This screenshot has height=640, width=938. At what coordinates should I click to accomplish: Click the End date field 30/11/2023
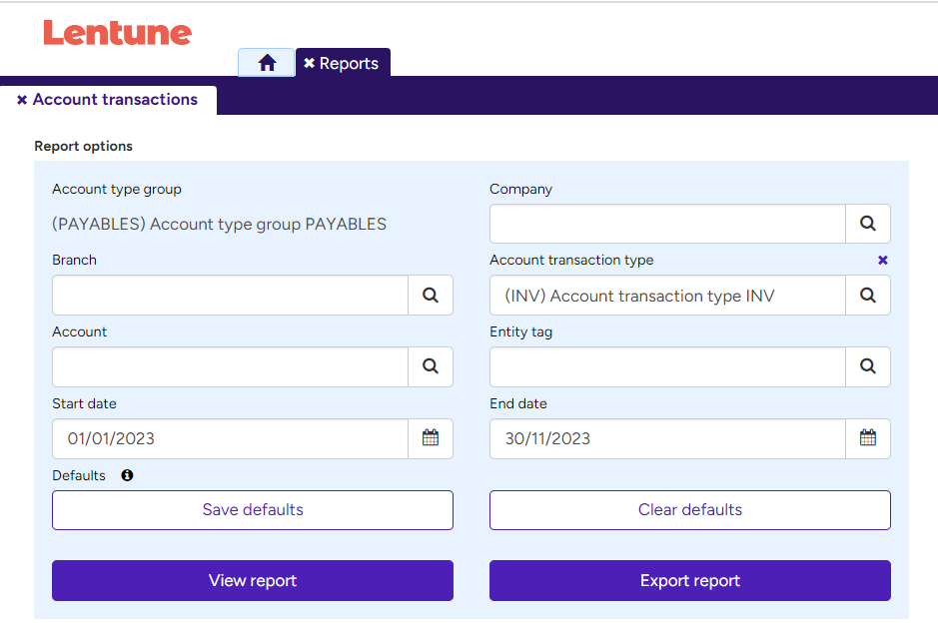(667, 438)
